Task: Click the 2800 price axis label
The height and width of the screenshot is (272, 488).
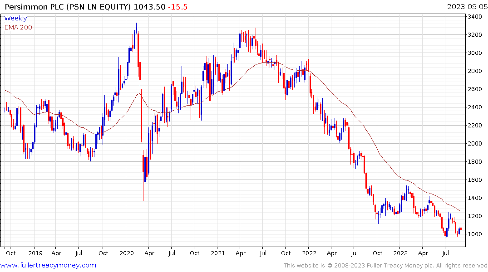Action: click(x=475, y=71)
